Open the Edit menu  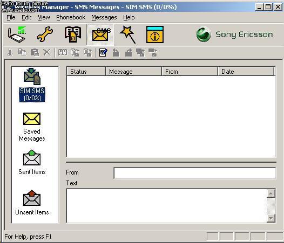[x=26, y=17]
